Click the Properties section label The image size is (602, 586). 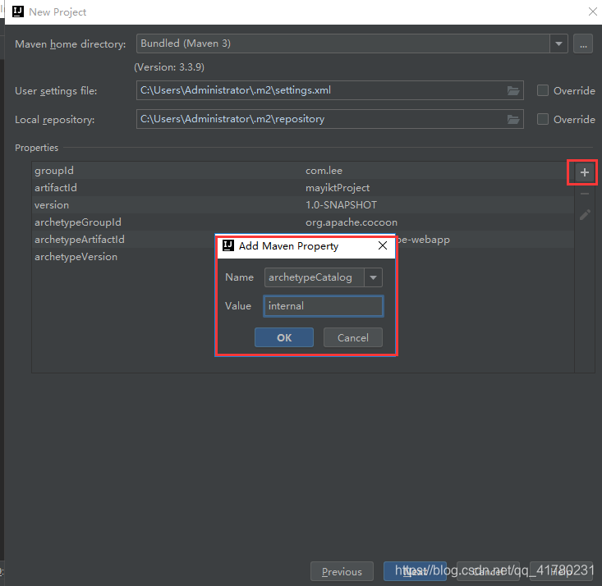click(36, 148)
